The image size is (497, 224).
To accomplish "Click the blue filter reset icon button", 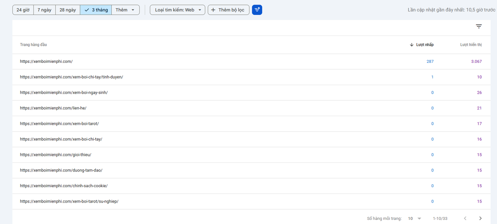I will click(257, 10).
